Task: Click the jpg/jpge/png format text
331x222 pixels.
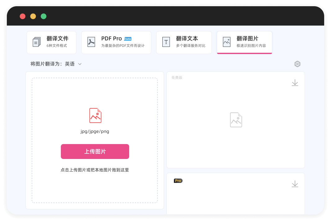Action: click(95, 131)
